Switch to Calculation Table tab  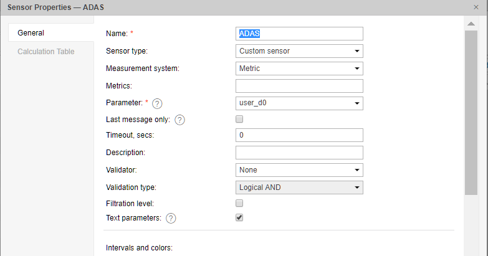46,52
